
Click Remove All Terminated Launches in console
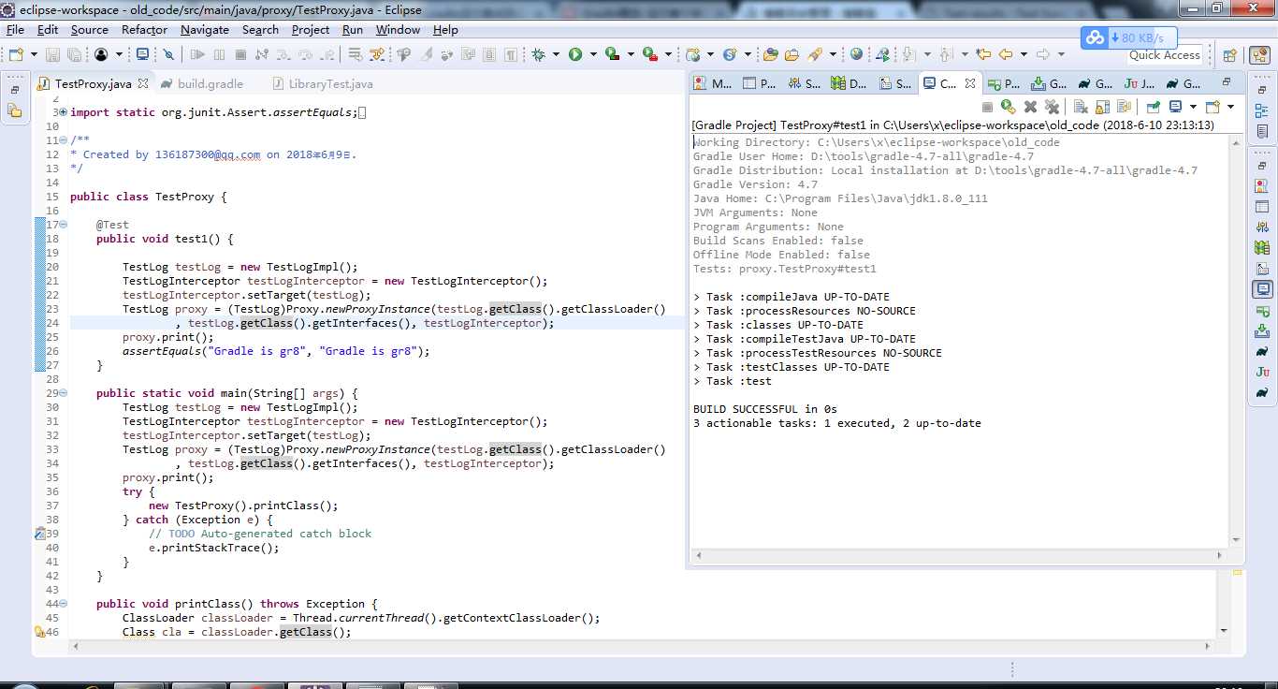(x=1052, y=107)
